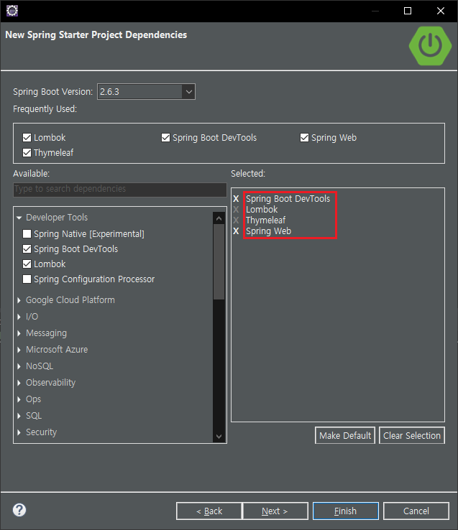Expand the Messaging category
Screen dimensions: 458x530
click(x=19, y=333)
